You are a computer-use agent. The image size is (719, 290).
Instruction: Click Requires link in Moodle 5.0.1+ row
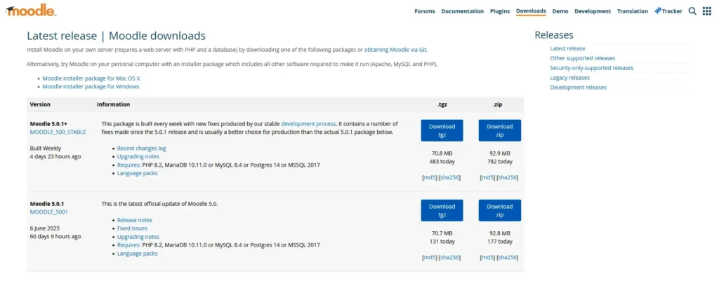[x=128, y=165]
